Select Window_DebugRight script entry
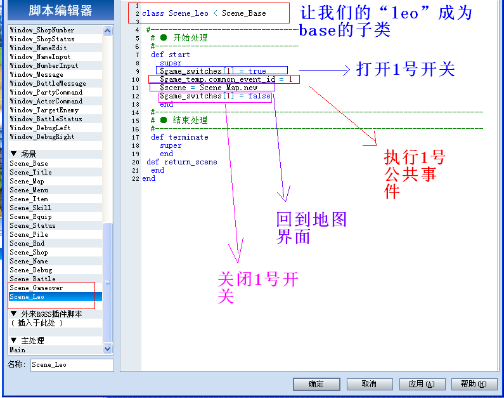Screen dimensions: 504x398 click(55, 136)
